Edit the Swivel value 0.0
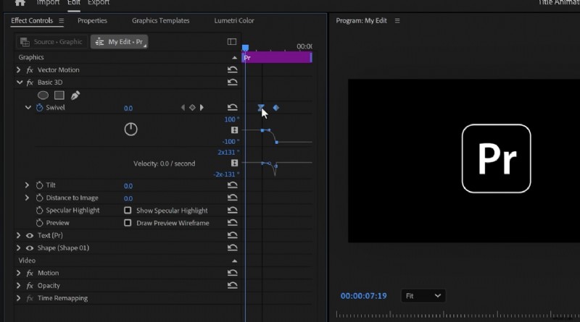 (128, 109)
